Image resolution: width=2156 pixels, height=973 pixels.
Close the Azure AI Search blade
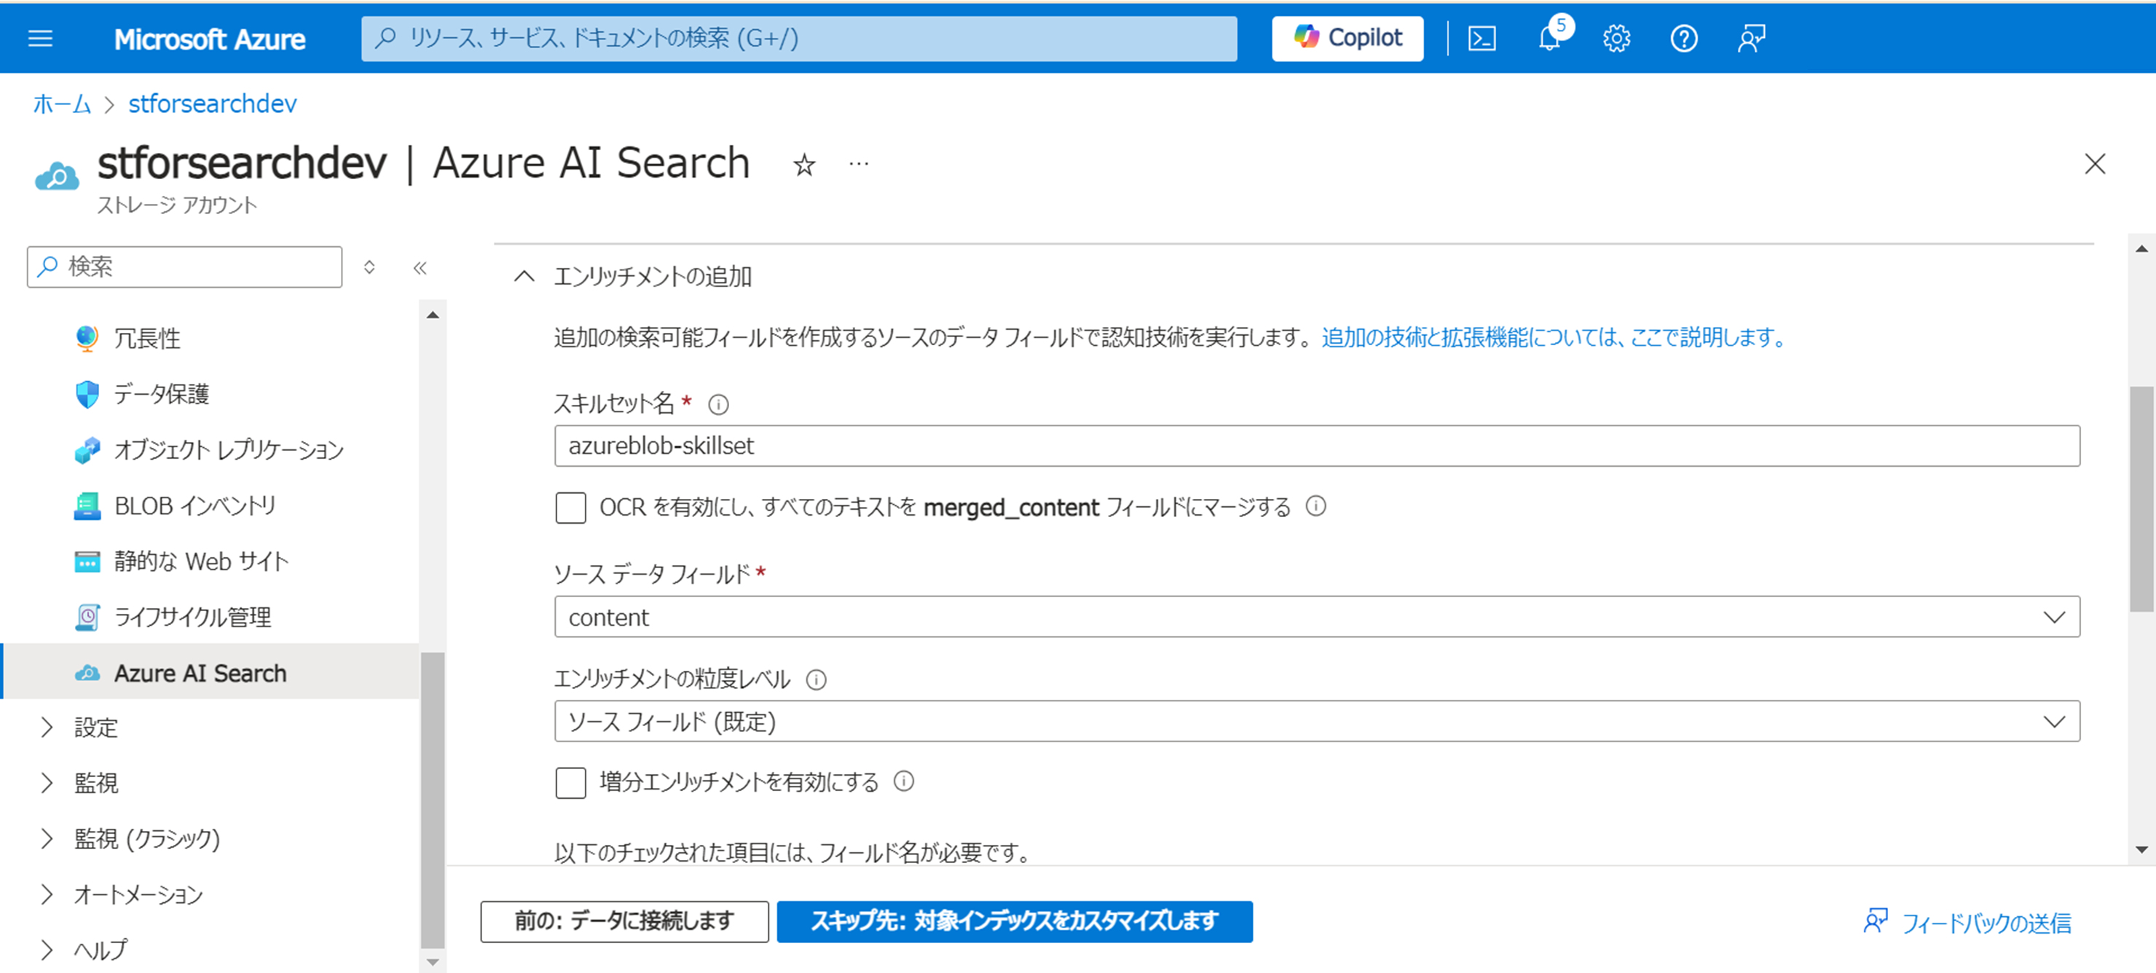pos(2094,164)
